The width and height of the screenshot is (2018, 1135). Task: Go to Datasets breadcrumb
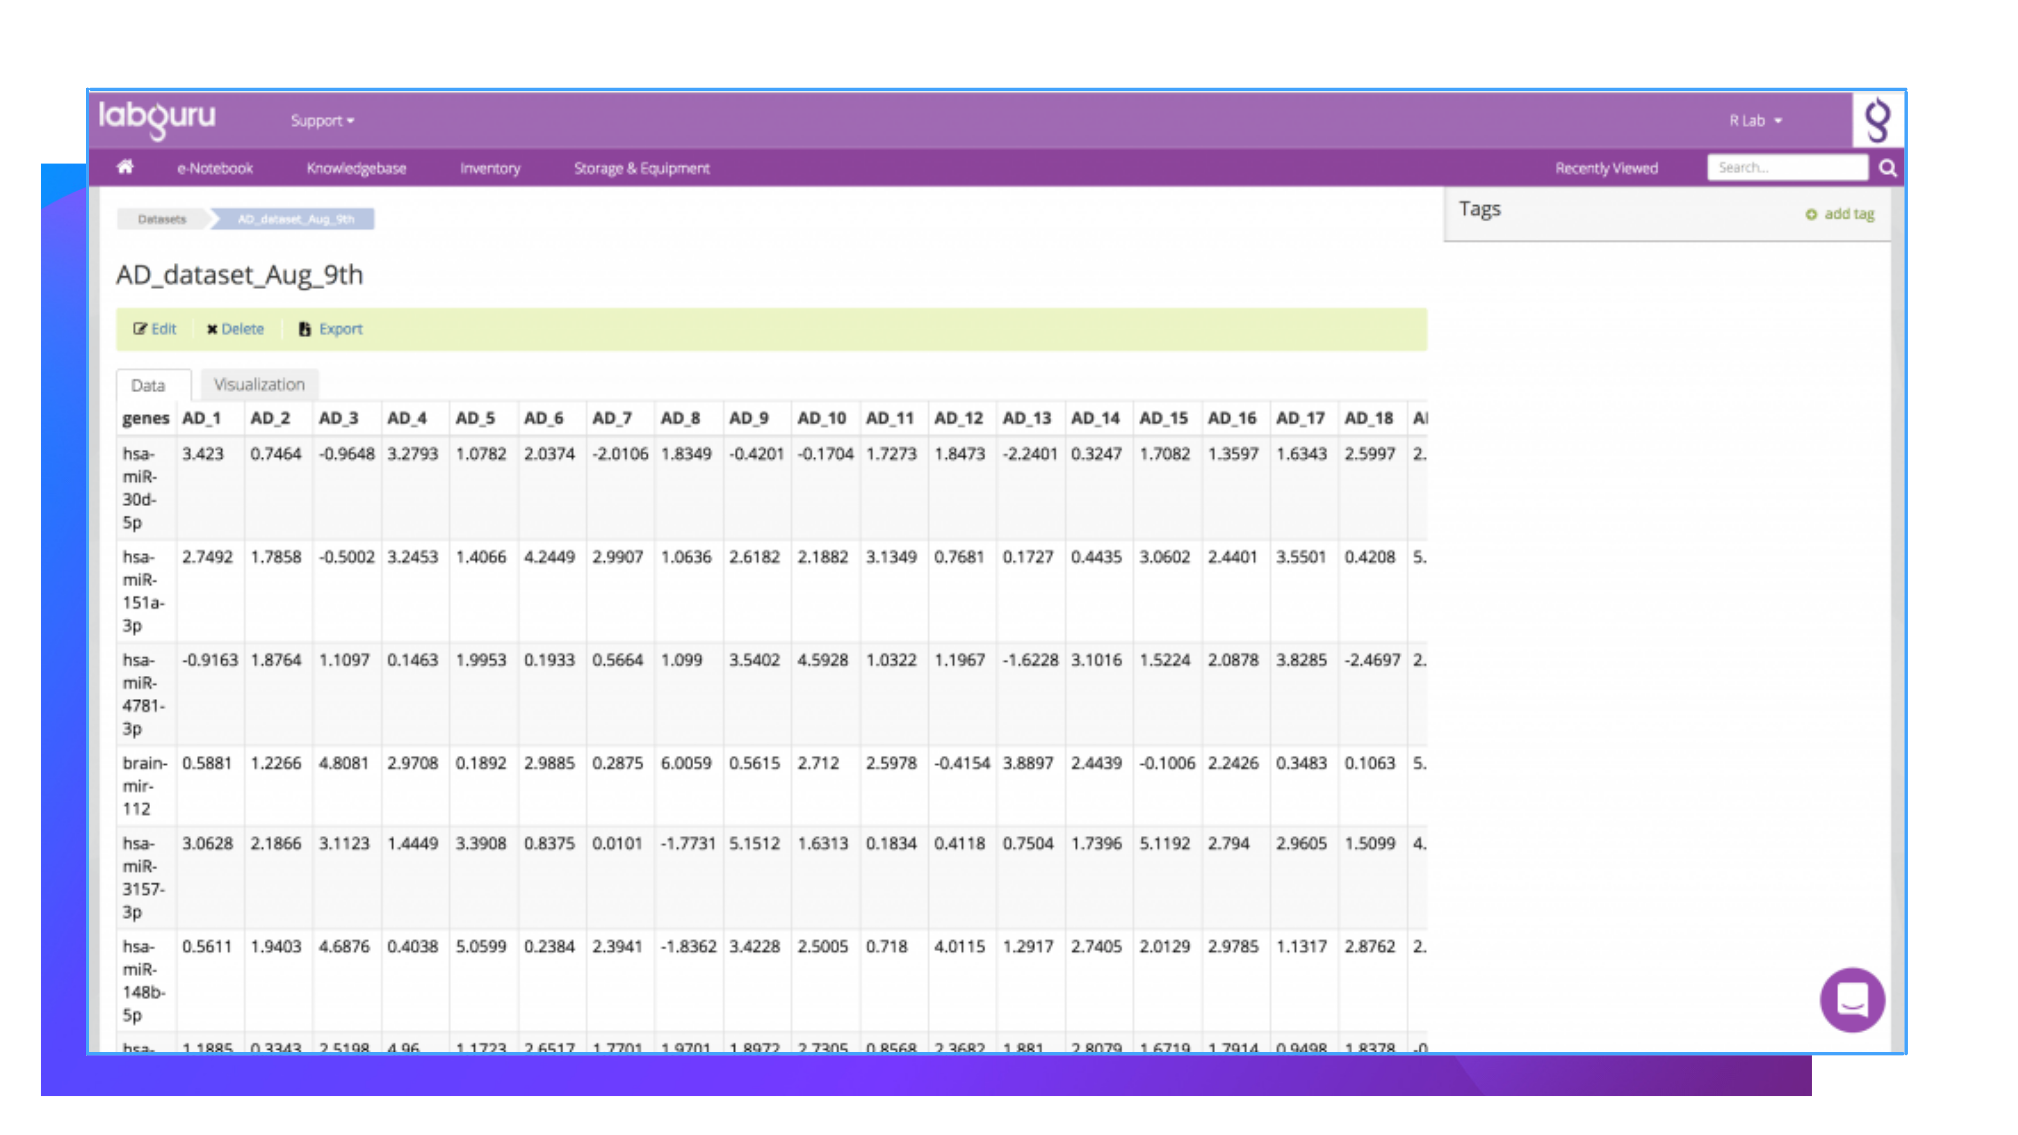coord(162,219)
